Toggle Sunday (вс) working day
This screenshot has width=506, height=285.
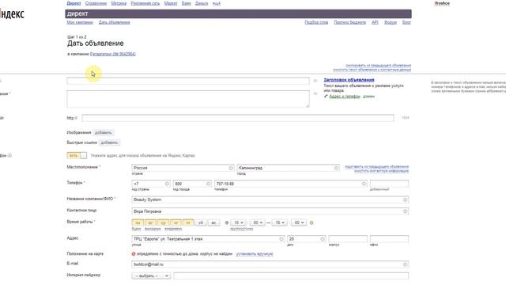(x=213, y=223)
